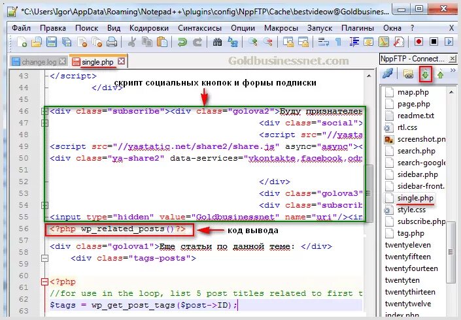The width and height of the screenshot is (461, 320).
Task: Open the Плагины menu
Action: pyautogui.click(x=358, y=28)
